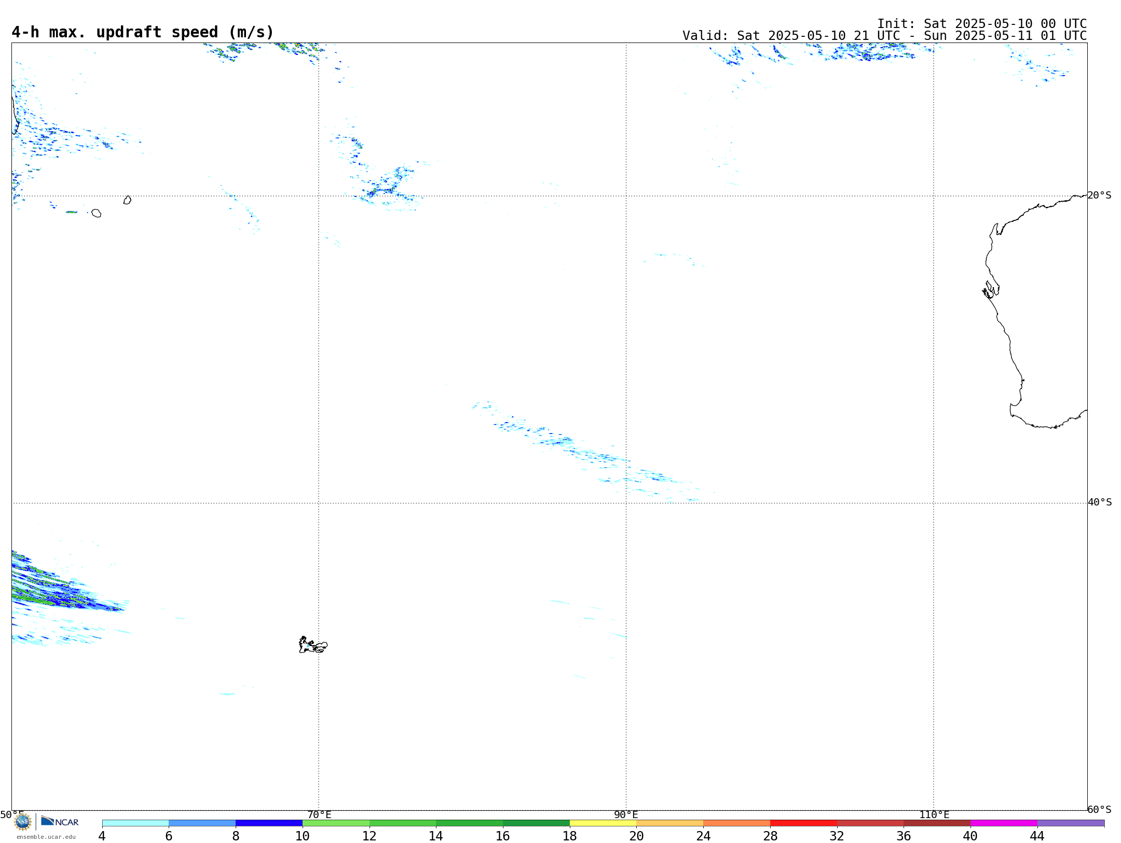The width and height of the screenshot is (1121, 843).
Task: Click the colorbar tick label 6
Action: pyautogui.click(x=169, y=836)
